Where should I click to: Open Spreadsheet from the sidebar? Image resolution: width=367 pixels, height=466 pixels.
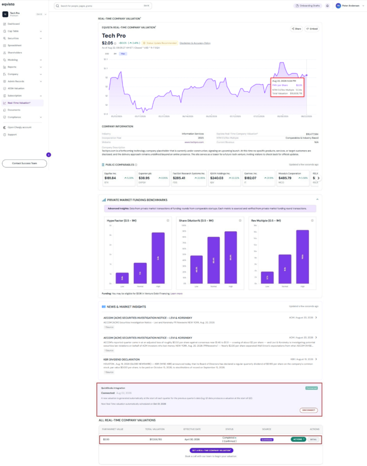click(x=15, y=46)
